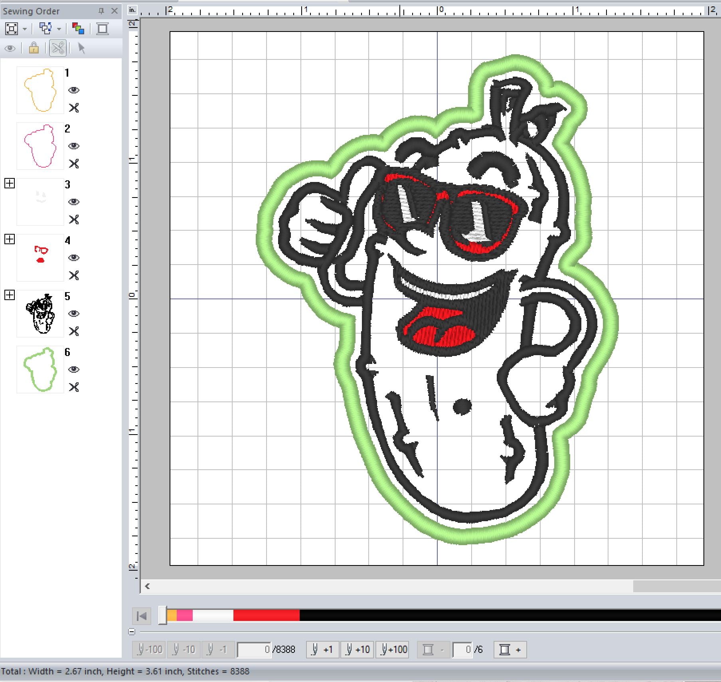Click the frame icon at the toolbar's right end

103,29
